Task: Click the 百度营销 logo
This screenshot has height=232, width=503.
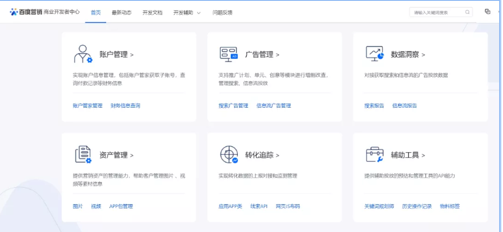Action: click(25, 12)
